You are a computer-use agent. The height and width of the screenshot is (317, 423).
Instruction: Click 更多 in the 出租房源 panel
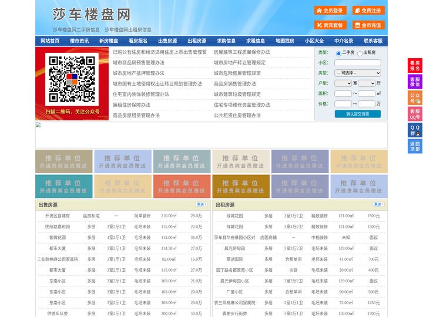pyautogui.click(x=378, y=205)
